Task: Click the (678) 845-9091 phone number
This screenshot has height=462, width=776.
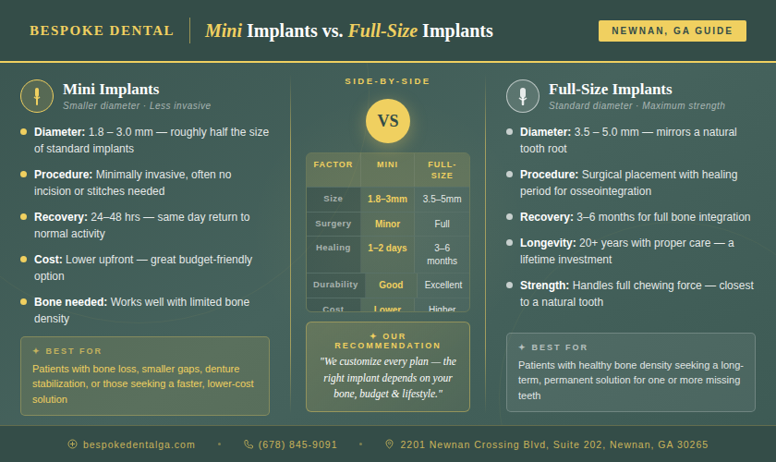Action: point(297,444)
